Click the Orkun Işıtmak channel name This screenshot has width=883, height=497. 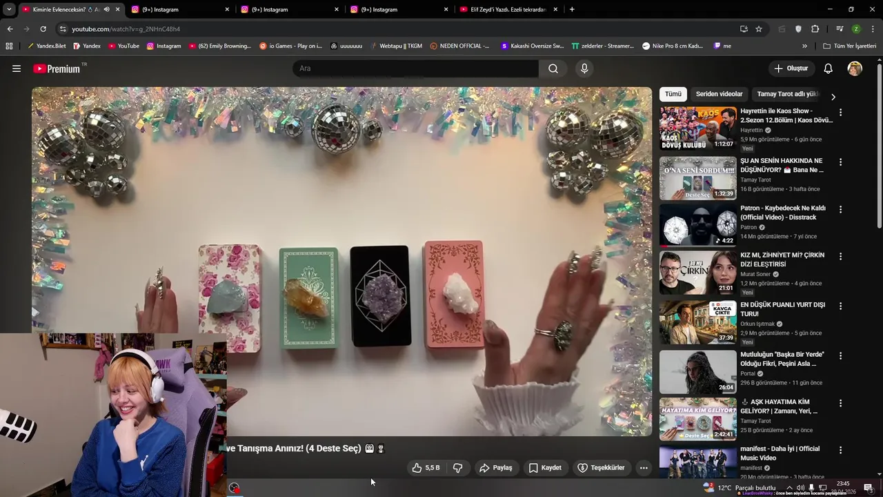pyautogui.click(x=757, y=324)
